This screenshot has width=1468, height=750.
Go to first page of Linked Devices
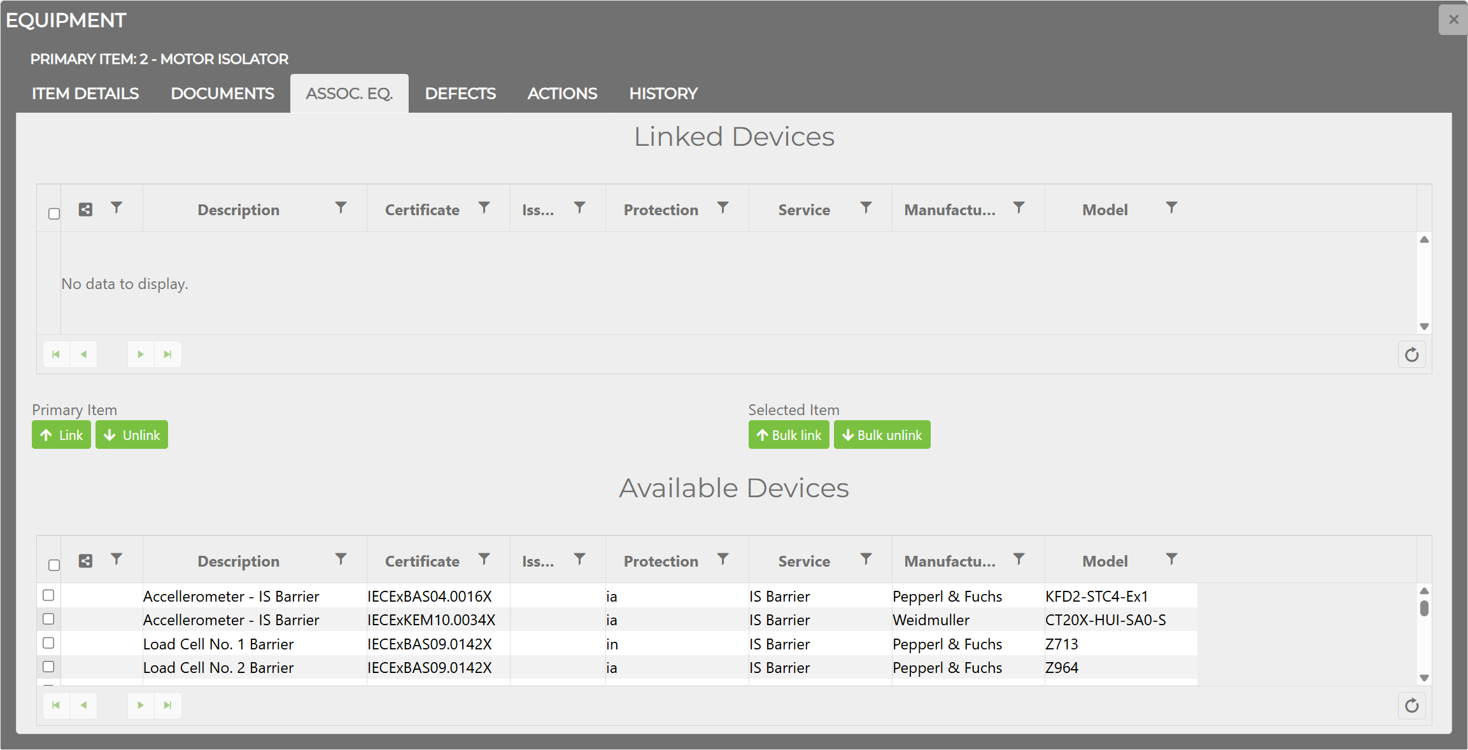click(56, 355)
